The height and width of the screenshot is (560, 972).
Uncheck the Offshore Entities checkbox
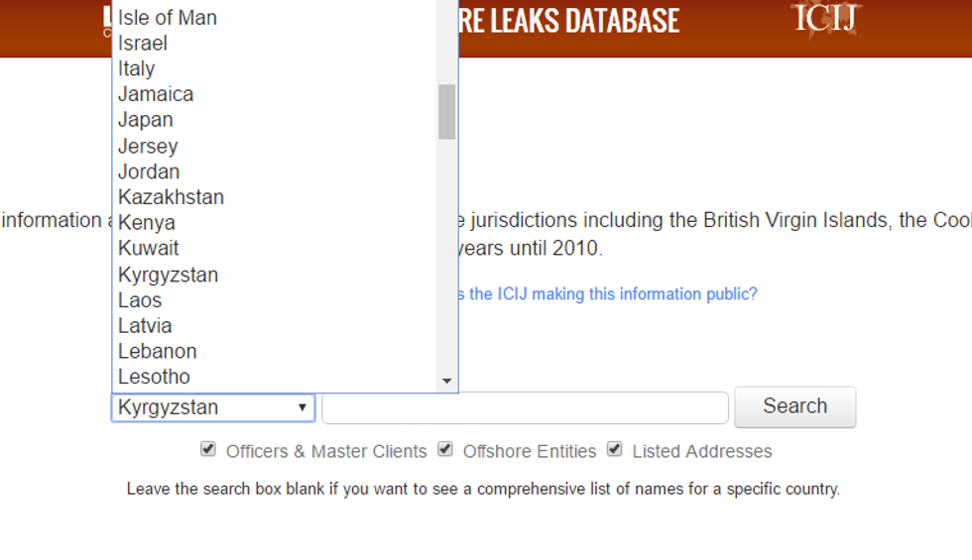pyautogui.click(x=445, y=450)
